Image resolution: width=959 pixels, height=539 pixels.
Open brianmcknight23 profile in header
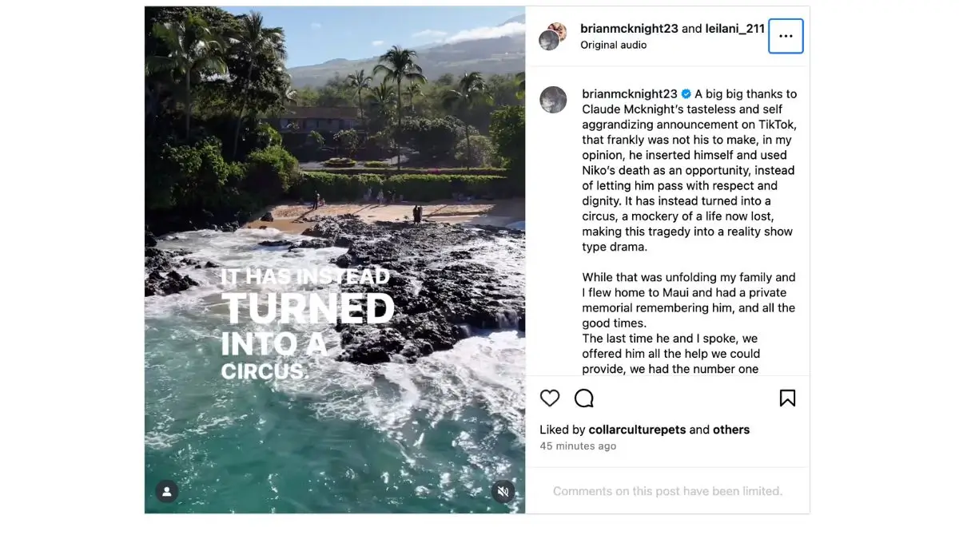[x=629, y=29]
